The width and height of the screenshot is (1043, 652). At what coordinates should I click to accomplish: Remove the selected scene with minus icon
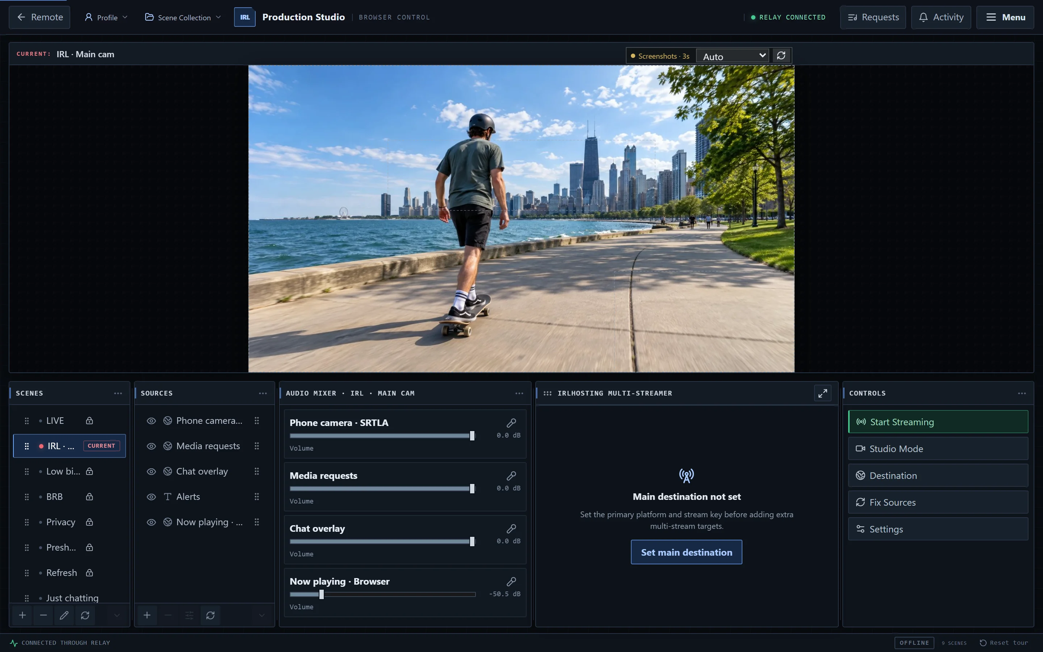click(43, 615)
